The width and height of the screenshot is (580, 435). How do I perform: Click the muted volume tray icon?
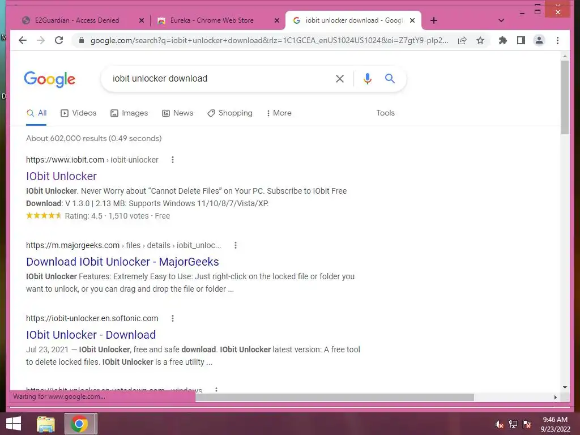tap(499, 424)
